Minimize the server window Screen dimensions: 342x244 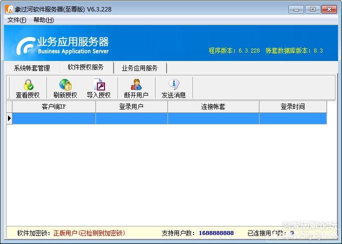tap(296, 9)
